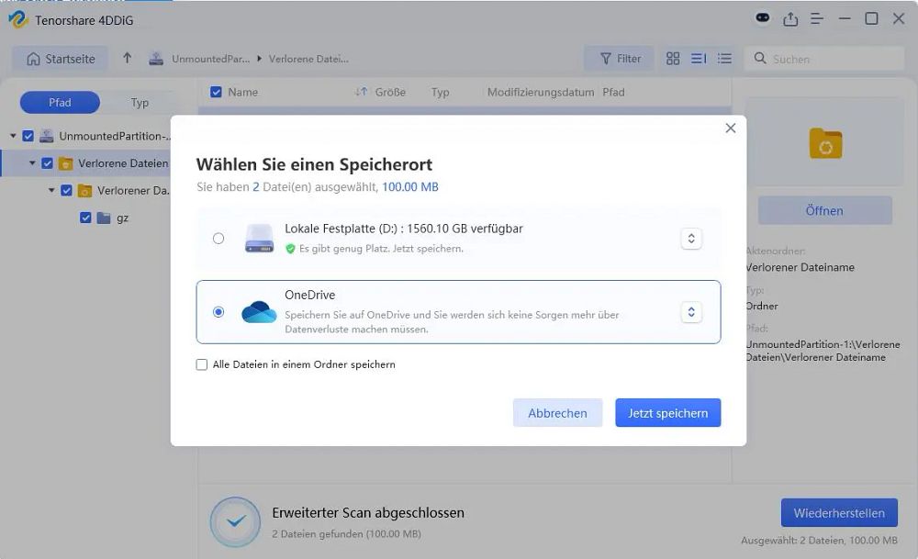Open the hamburger menu icon in title bar
The height and width of the screenshot is (559, 918).
click(817, 19)
